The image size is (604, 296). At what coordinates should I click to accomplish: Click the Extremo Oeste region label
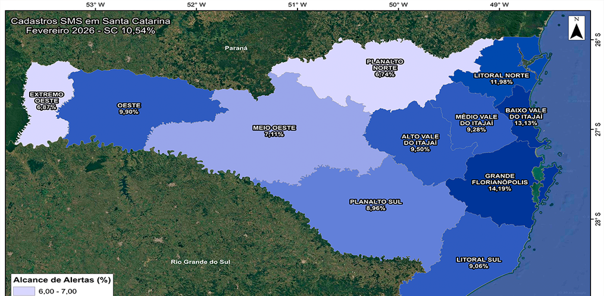[x=46, y=101]
